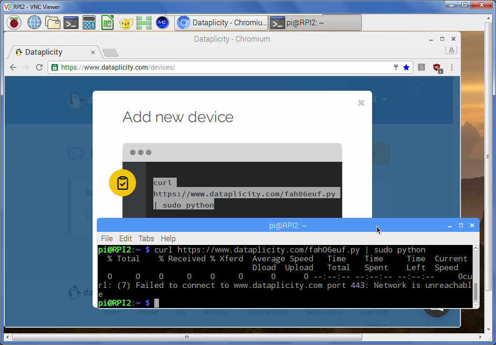This screenshot has height=345, width=496.
Task: Open the uBlock Origin shield extension
Action: tap(437, 67)
